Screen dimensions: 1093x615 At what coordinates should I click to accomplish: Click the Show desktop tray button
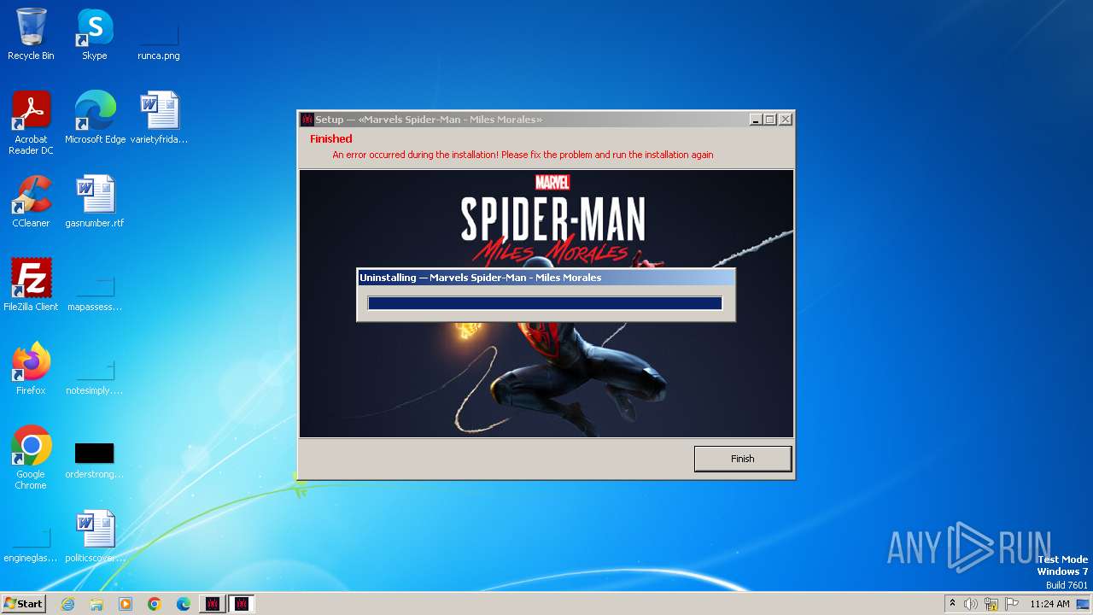1084,604
